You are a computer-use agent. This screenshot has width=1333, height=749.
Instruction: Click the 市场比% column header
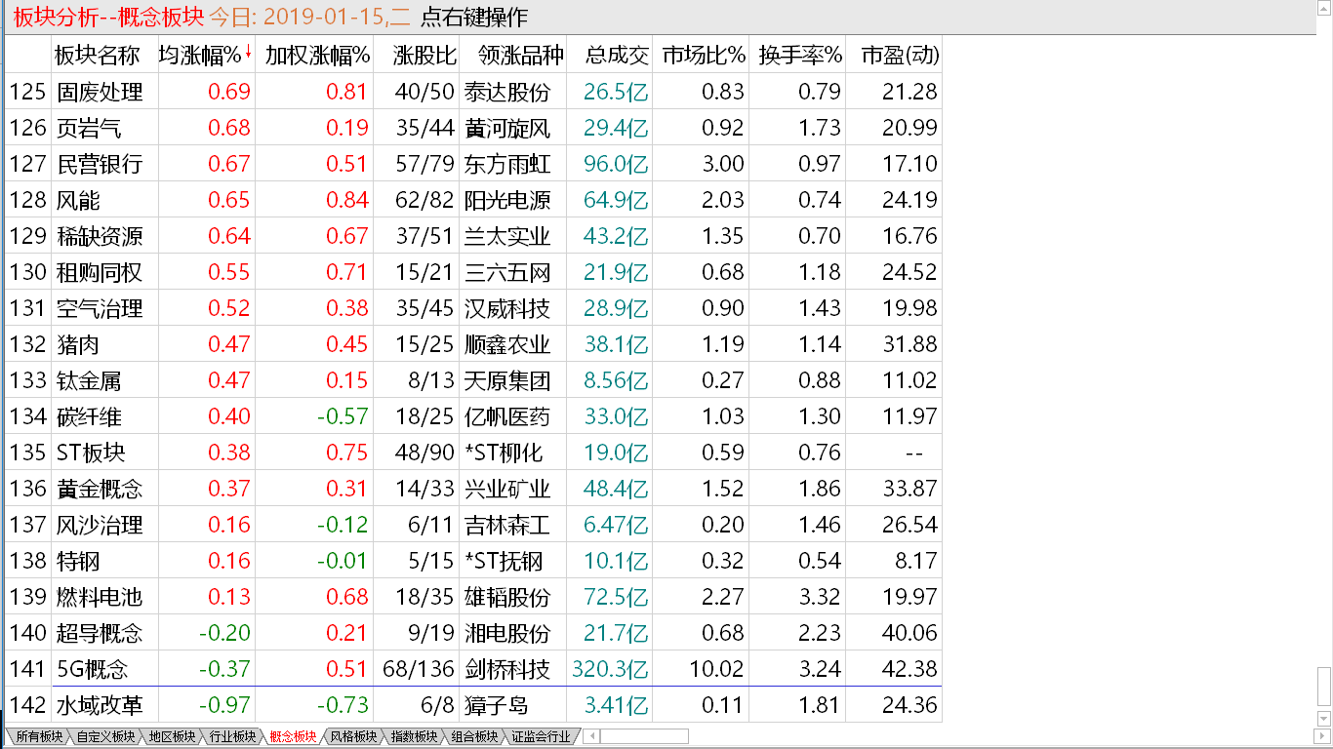point(704,55)
